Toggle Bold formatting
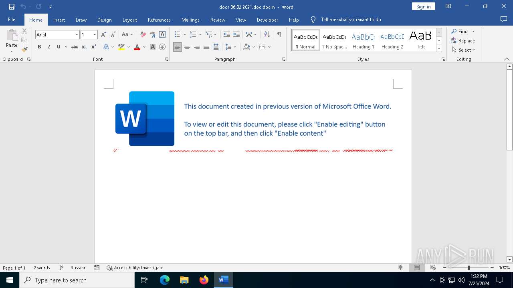 39,47
